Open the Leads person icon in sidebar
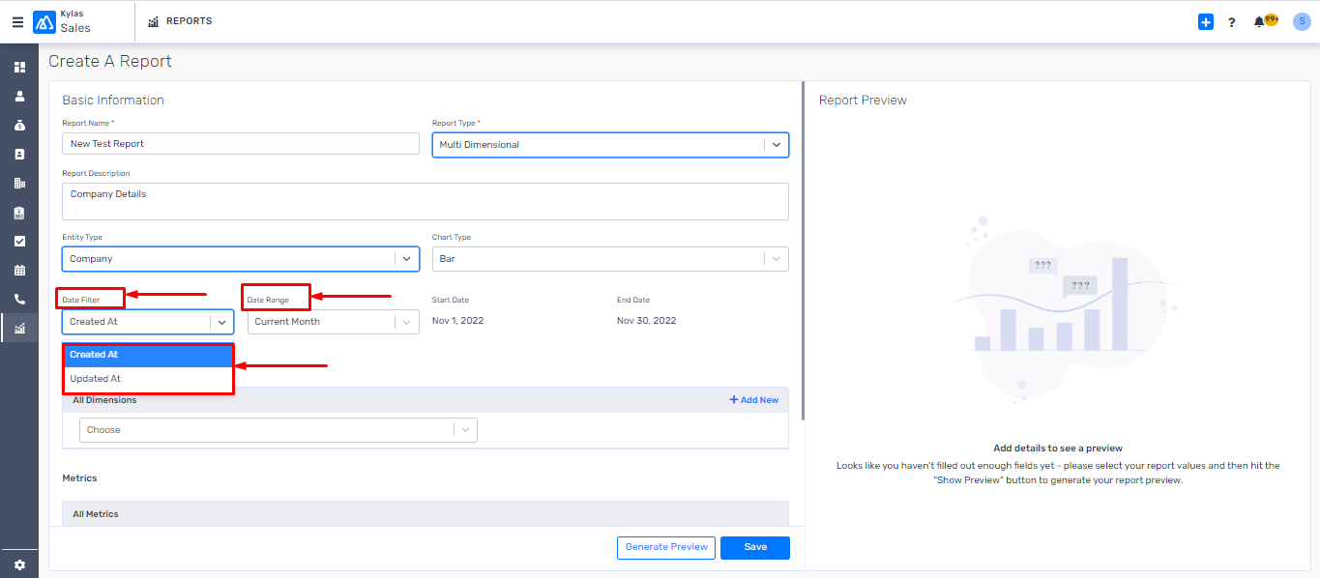This screenshot has width=1320, height=578. tap(19, 97)
